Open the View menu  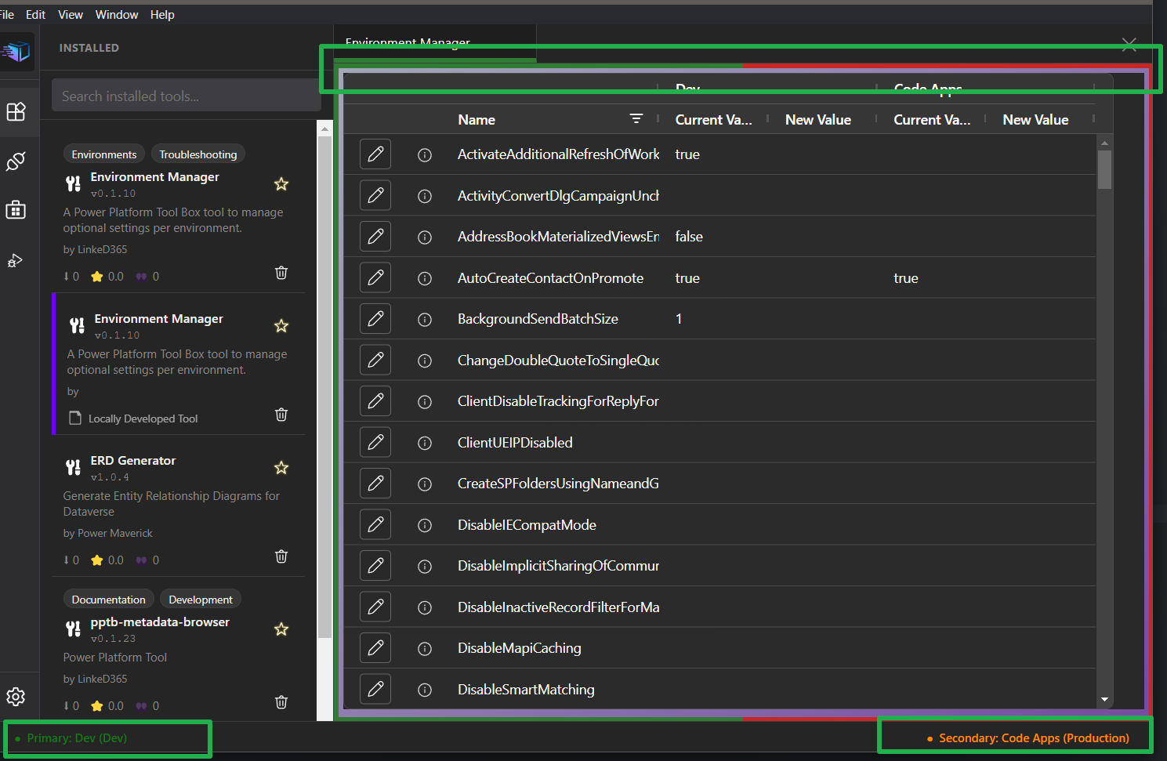coord(70,15)
